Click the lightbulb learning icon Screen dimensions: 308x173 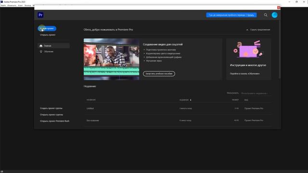click(x=41, y=51)
